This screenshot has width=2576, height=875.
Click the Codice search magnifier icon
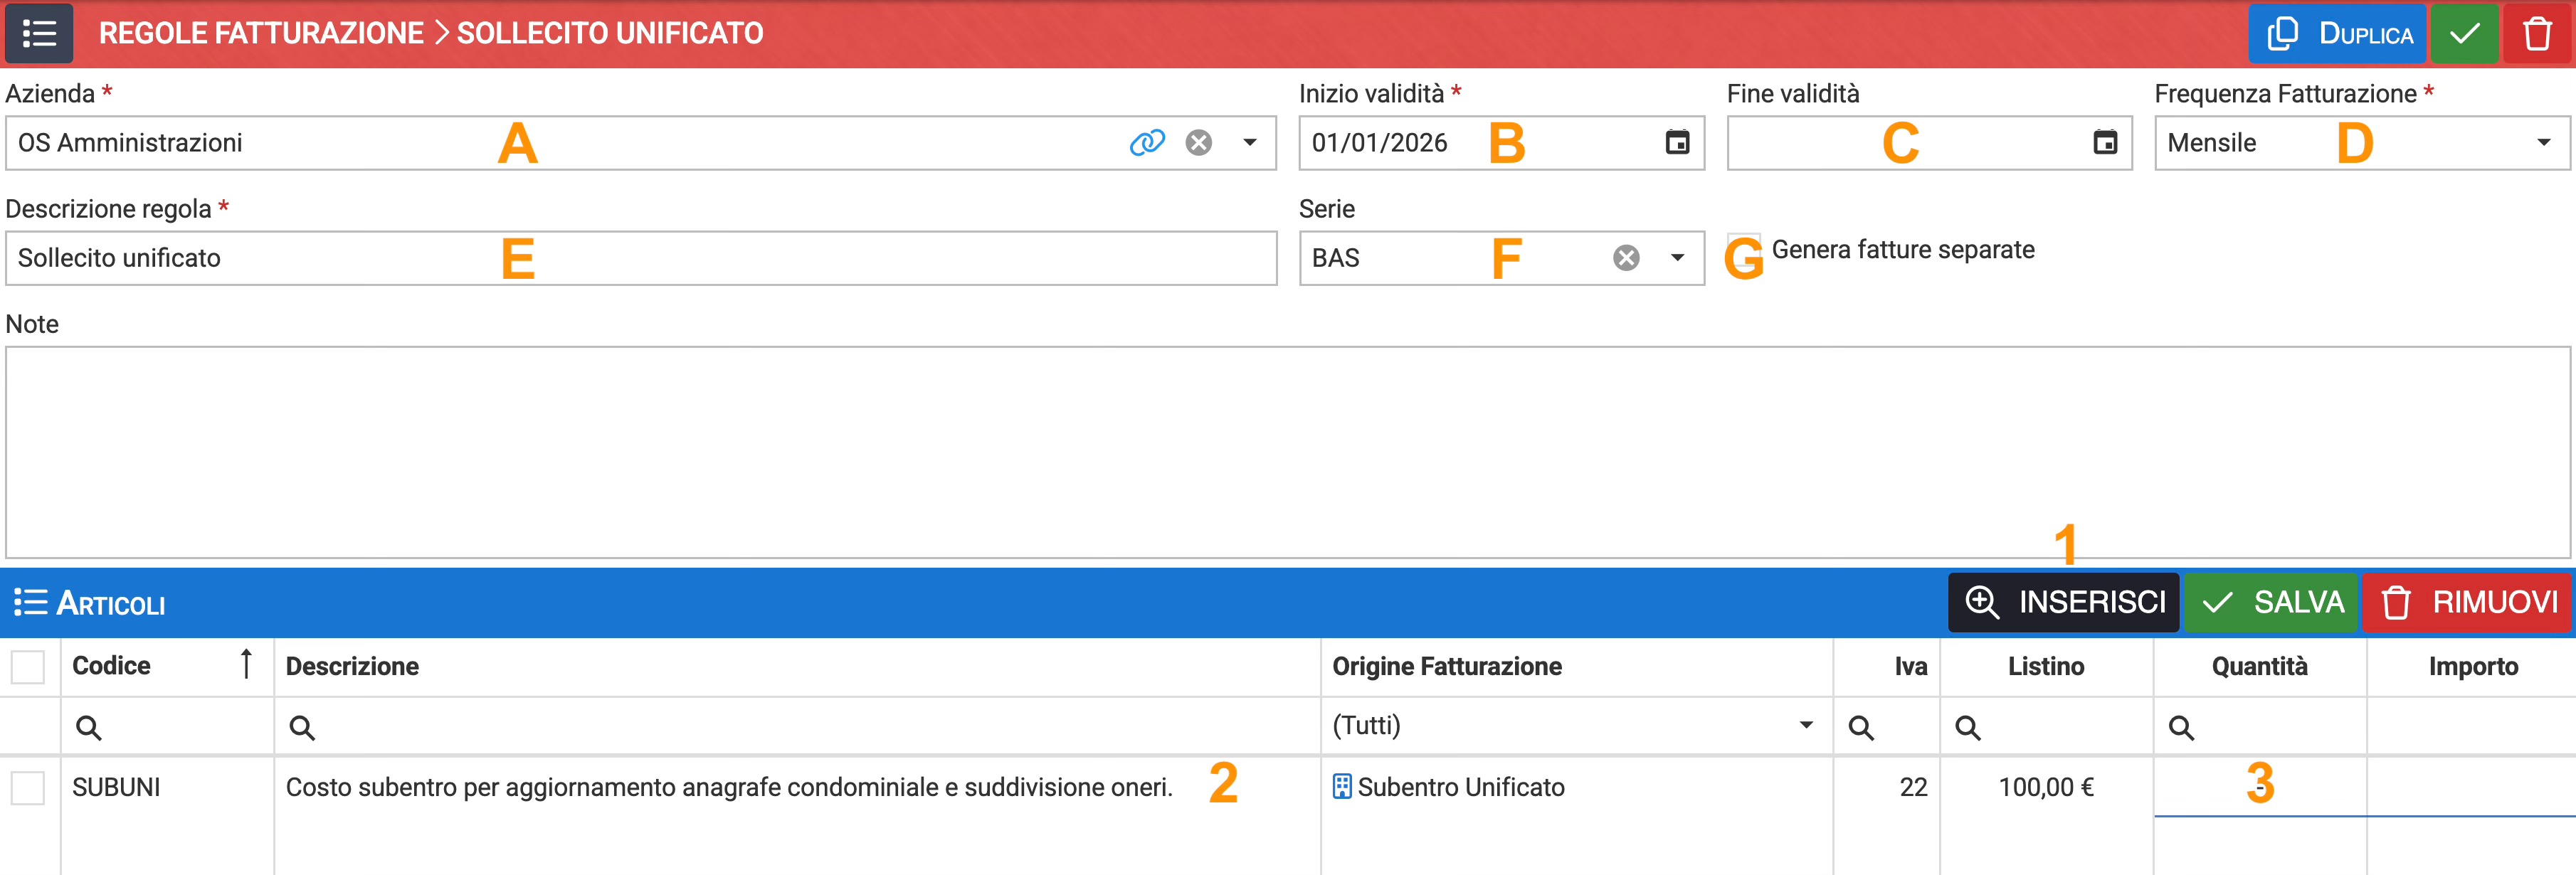pos(89,728)
